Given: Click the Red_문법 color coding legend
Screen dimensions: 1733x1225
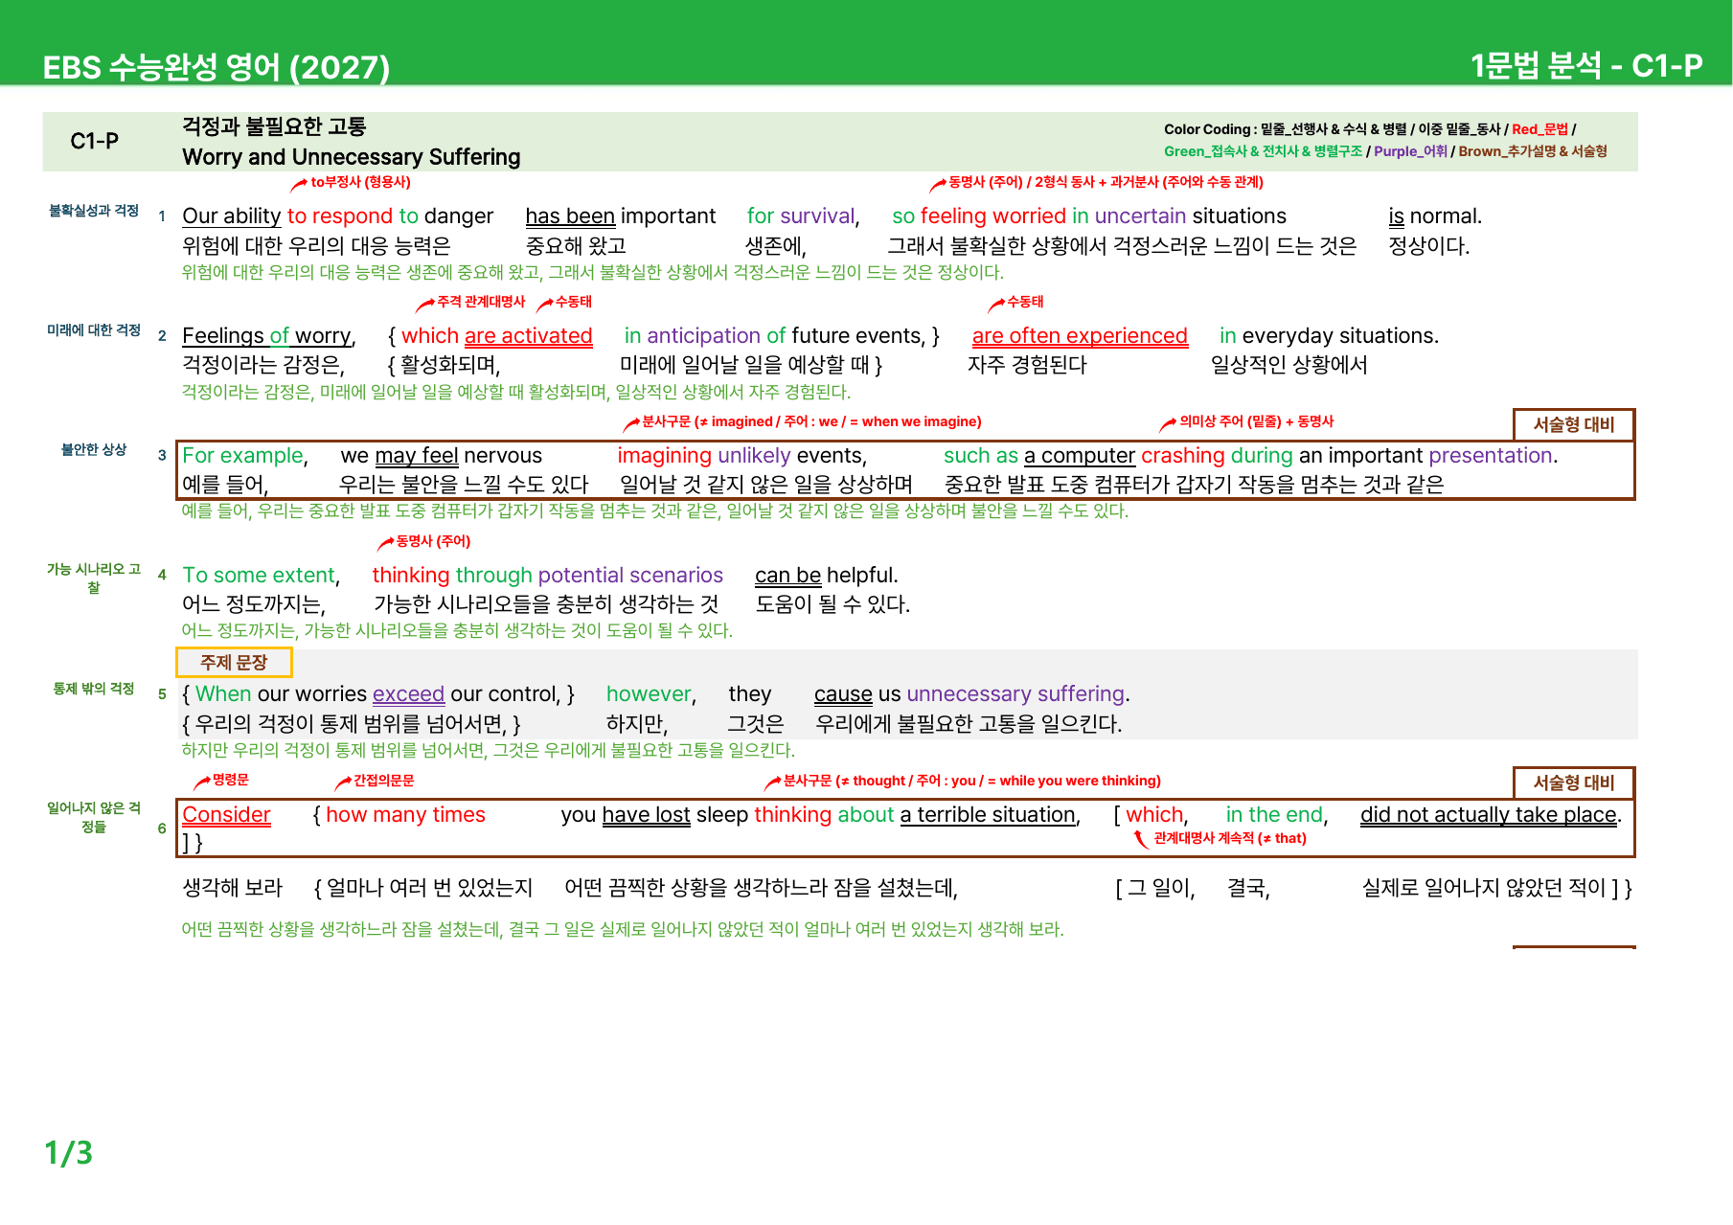Looking at the screenshot, I should 1539,129.
